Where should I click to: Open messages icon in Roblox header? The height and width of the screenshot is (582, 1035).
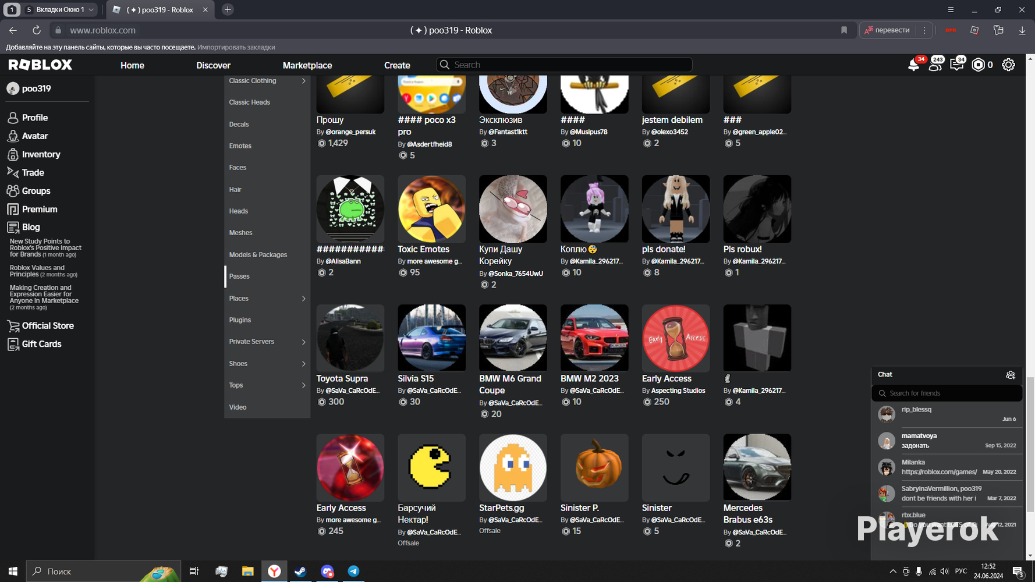(957, 65)
